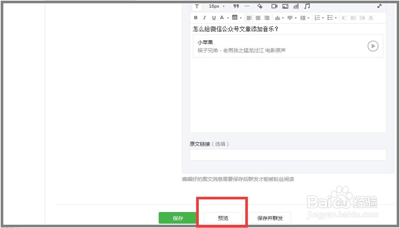
Task: Click the 预览 preview button
Action: click(x=223, y=218)
